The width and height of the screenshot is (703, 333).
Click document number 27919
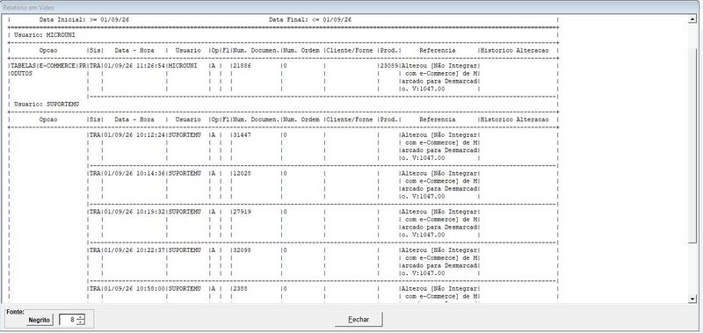coord(243,212)
